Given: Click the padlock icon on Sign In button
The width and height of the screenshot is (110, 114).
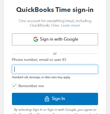Looking at the screenshot, I should point(47,99).
